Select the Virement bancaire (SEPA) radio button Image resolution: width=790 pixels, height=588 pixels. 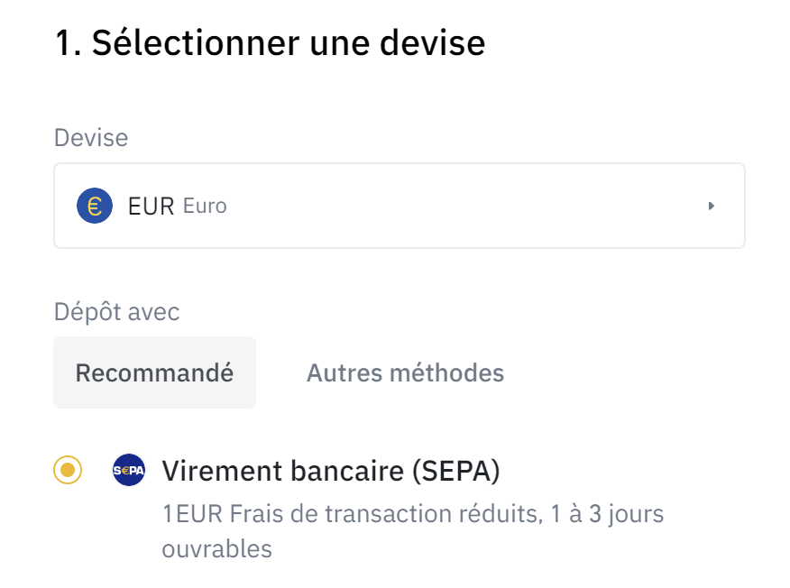pos(68,470)
